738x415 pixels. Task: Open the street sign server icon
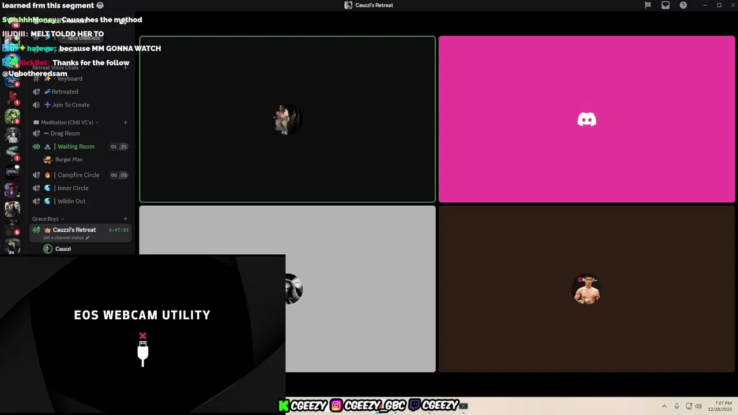[12, 153]
